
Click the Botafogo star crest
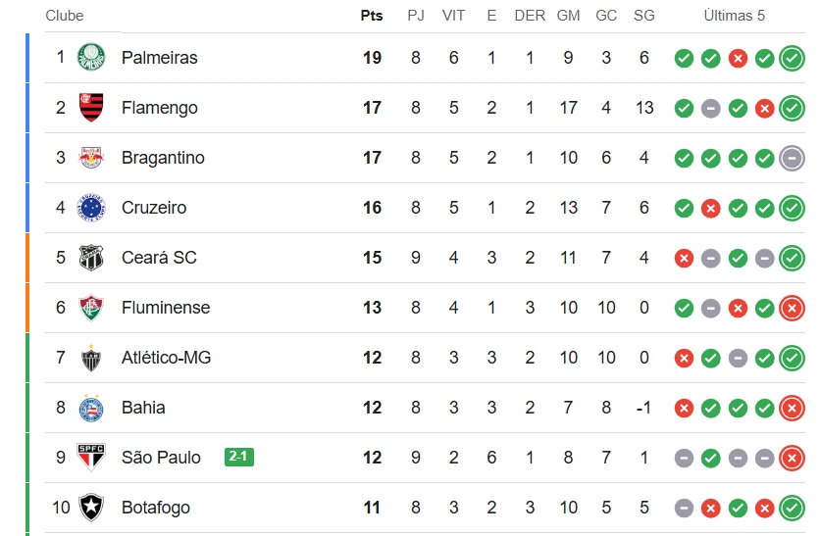[91, 508]
